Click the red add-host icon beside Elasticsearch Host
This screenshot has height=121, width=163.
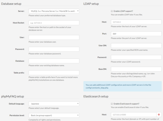click(159, 114)
